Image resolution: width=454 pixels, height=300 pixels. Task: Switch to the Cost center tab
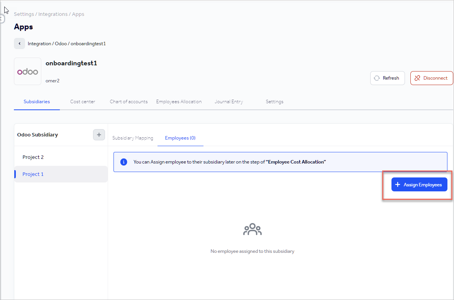coord(83,101)
